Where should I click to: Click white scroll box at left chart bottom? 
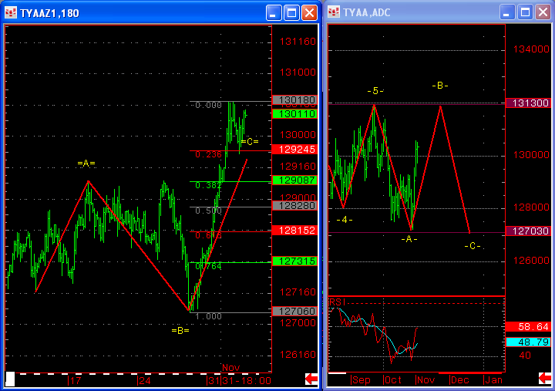pos(10,378)
